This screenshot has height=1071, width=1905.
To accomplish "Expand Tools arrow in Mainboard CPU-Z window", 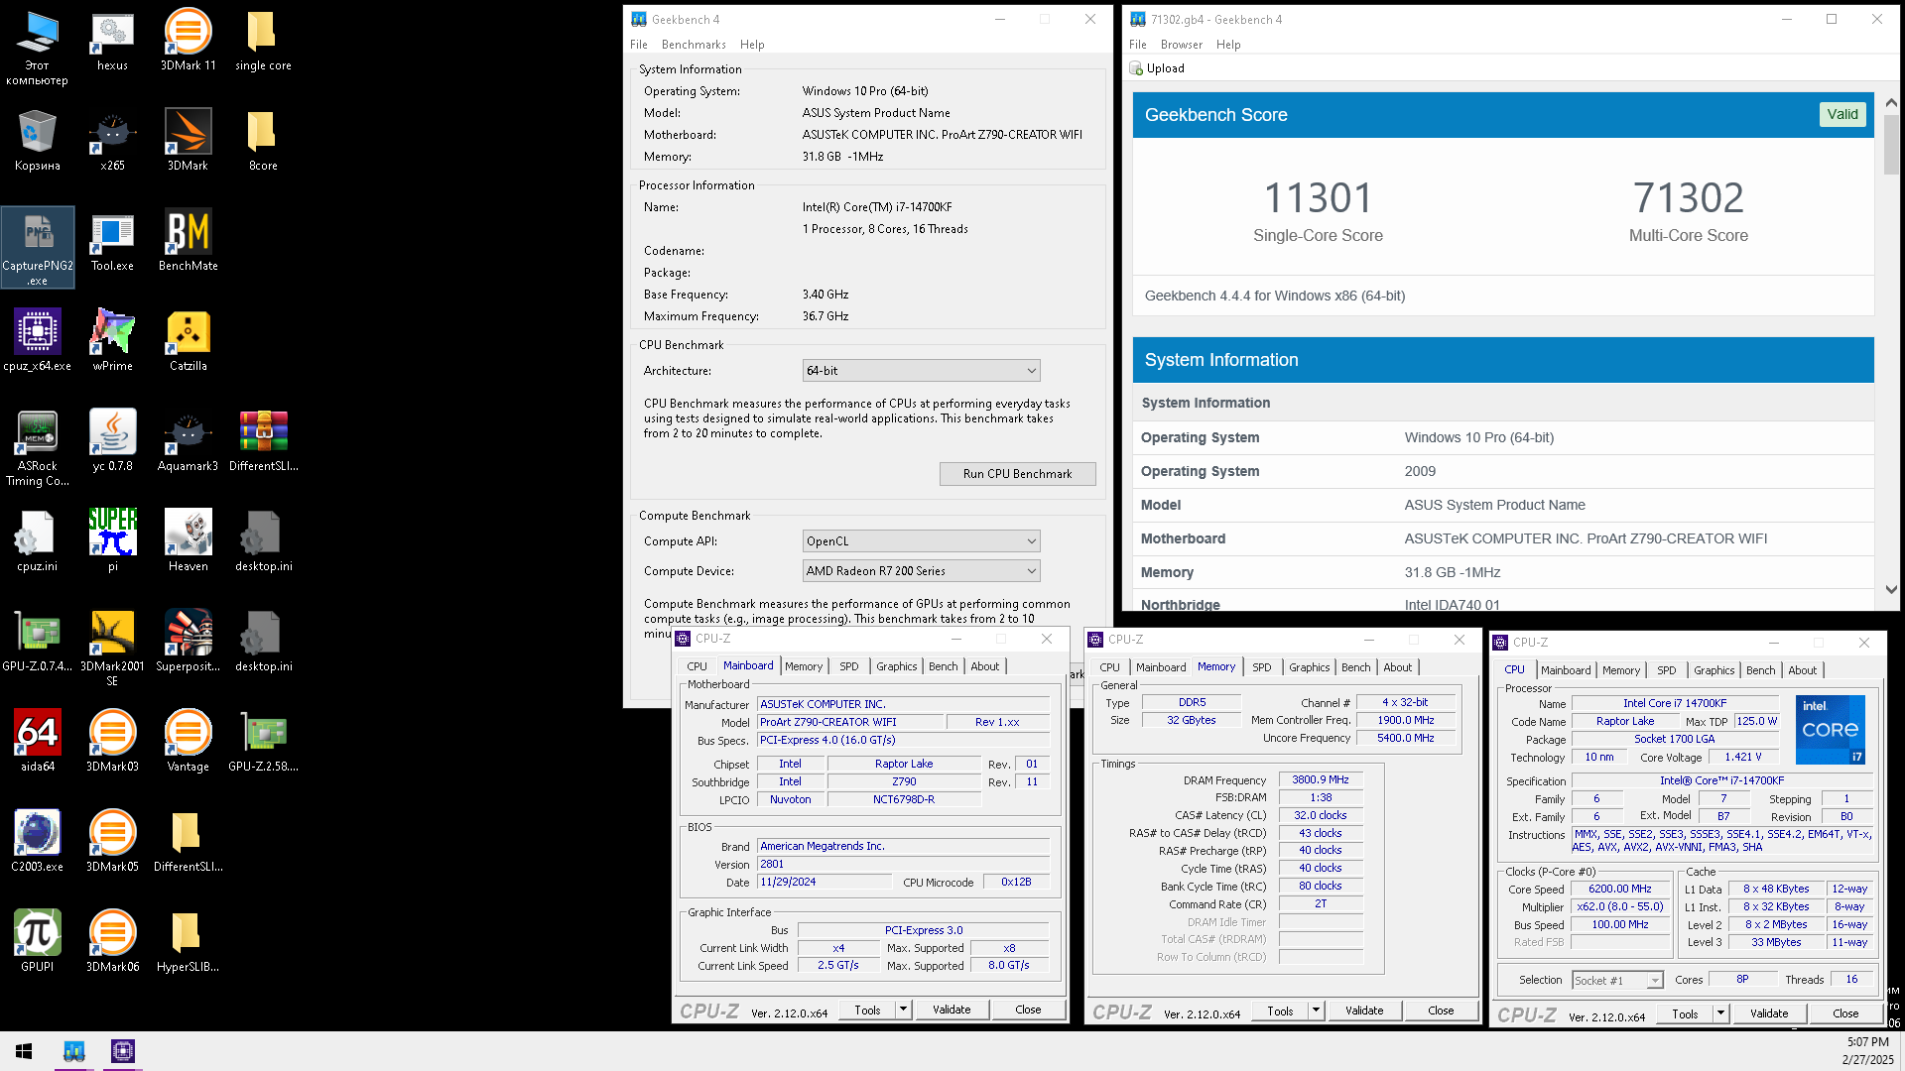I will coord(903,1010).
